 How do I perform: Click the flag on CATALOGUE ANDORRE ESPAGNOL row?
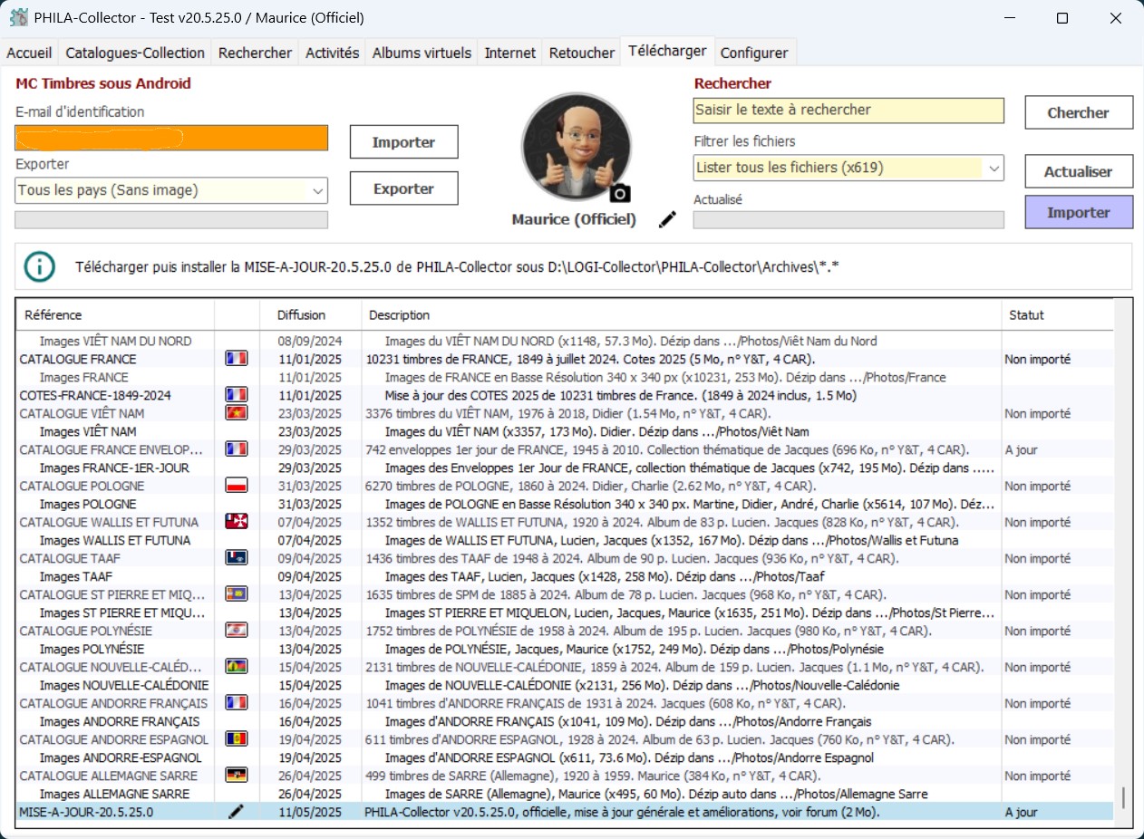click(236, 739)
